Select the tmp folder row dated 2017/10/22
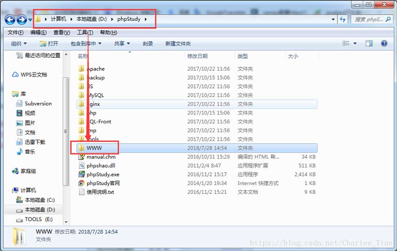This screenshot has width=397, height=251. pos(197,130)
